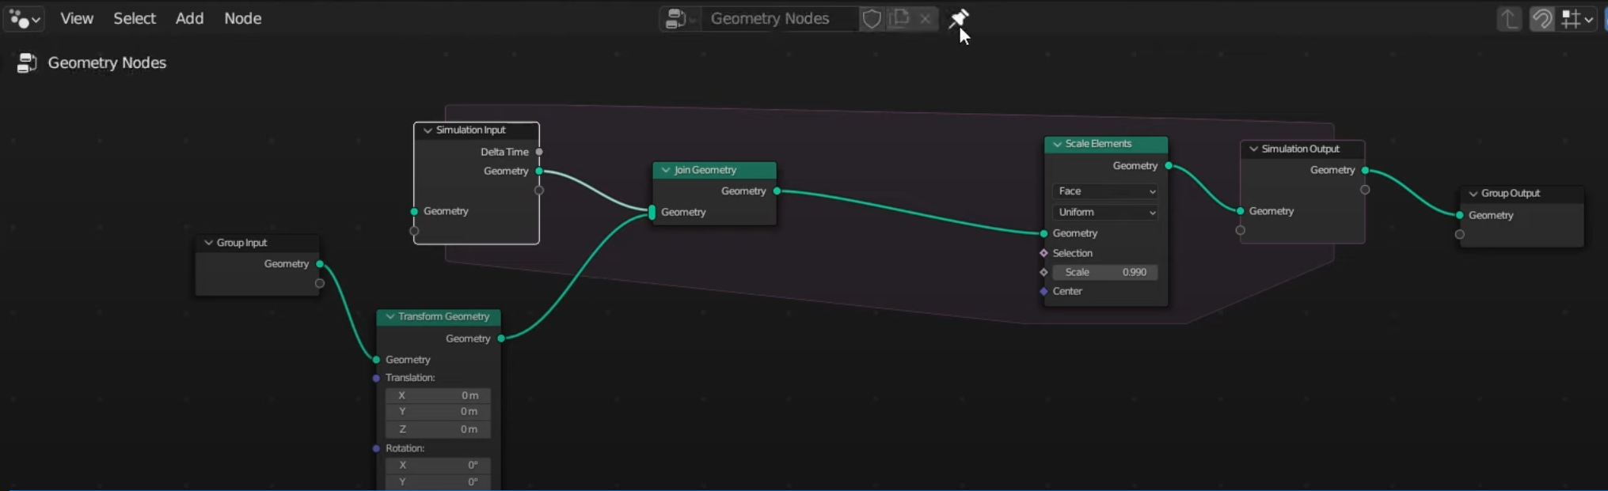Click Group Output Geometry input socket
Image resolution: width=1608 pixels, height=491 pixels.
click(x=1459, y=215)
